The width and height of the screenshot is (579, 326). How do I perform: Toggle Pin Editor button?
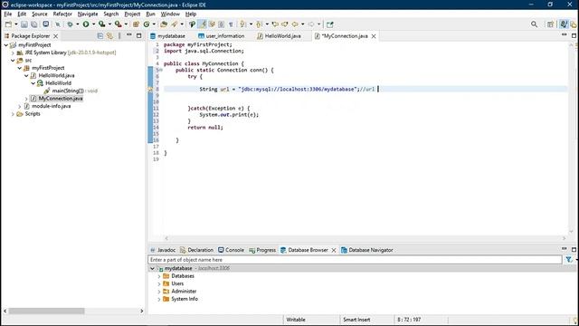click(329, 24)
